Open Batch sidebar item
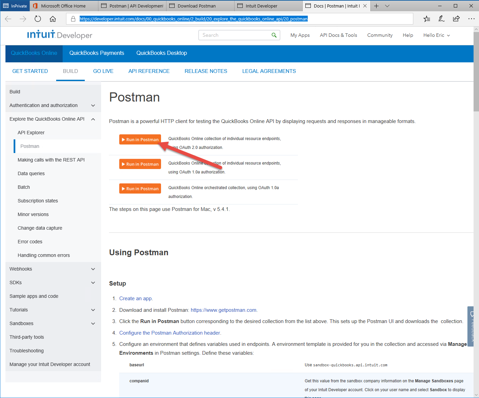Screen dimensions: 479x398 click(x=23, y=187)
